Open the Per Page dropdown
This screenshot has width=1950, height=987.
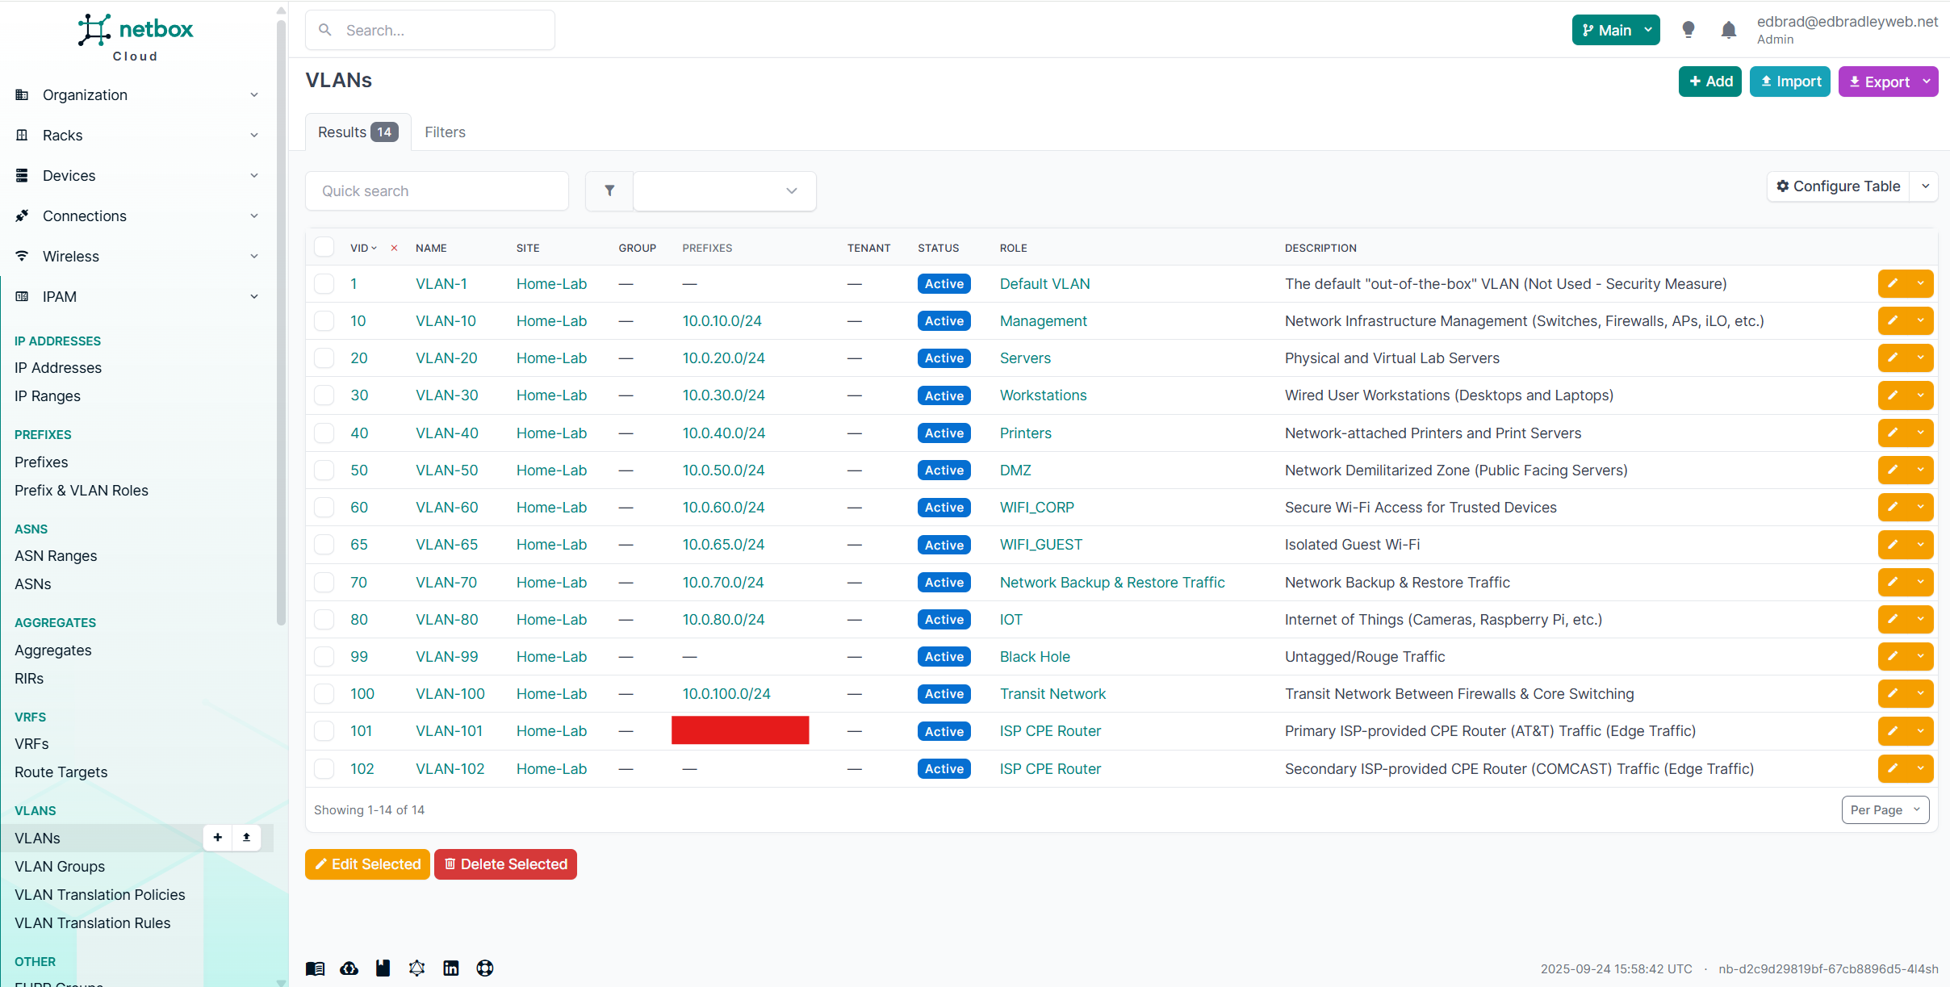click(x=1885, y=810)
